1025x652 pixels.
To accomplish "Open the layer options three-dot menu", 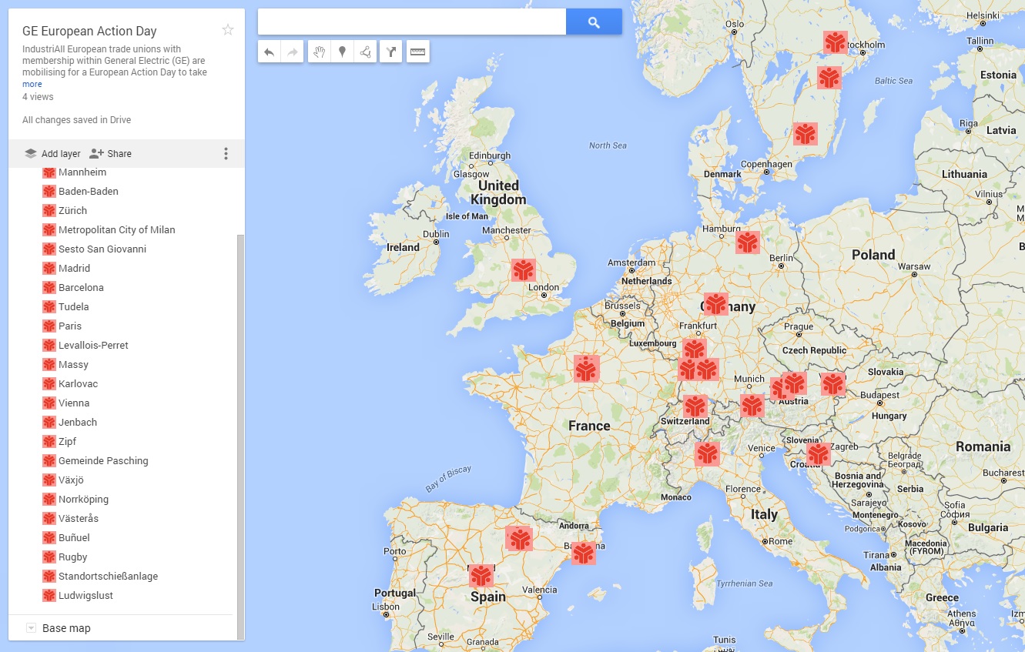I will 226,153.
